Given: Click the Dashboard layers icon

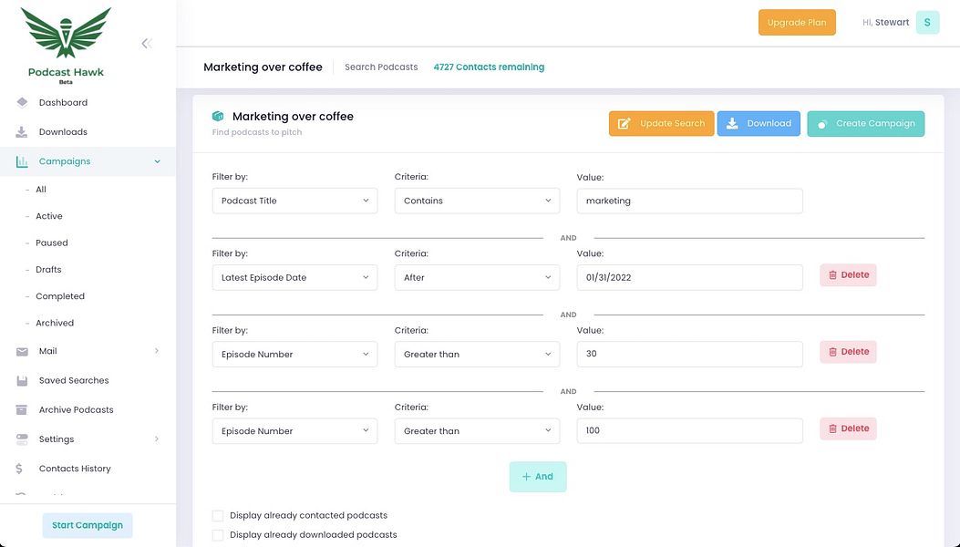Looking at the screenshot, I should (22, 102).
